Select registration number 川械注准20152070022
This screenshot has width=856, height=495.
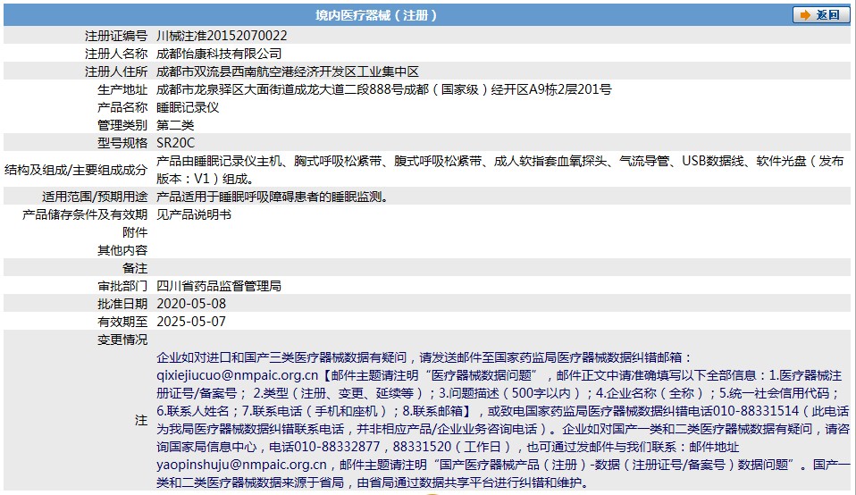(x=222, y=36)
